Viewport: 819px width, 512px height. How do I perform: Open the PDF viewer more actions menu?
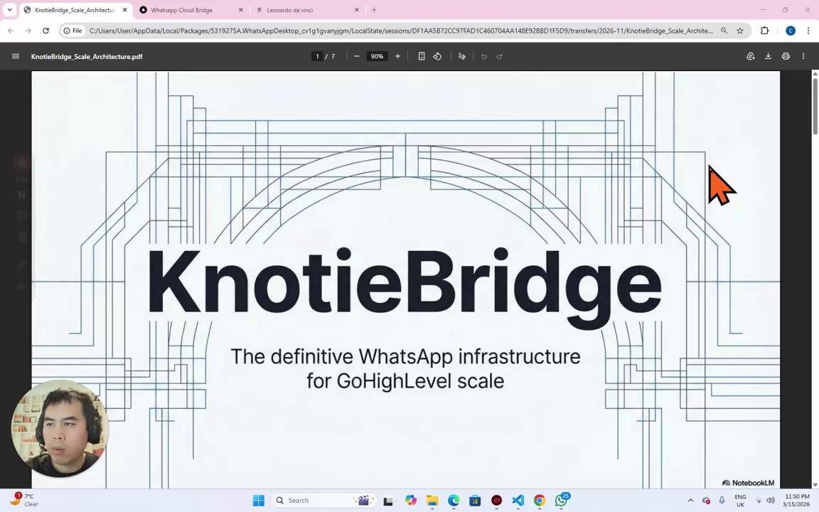click(803, 56)
